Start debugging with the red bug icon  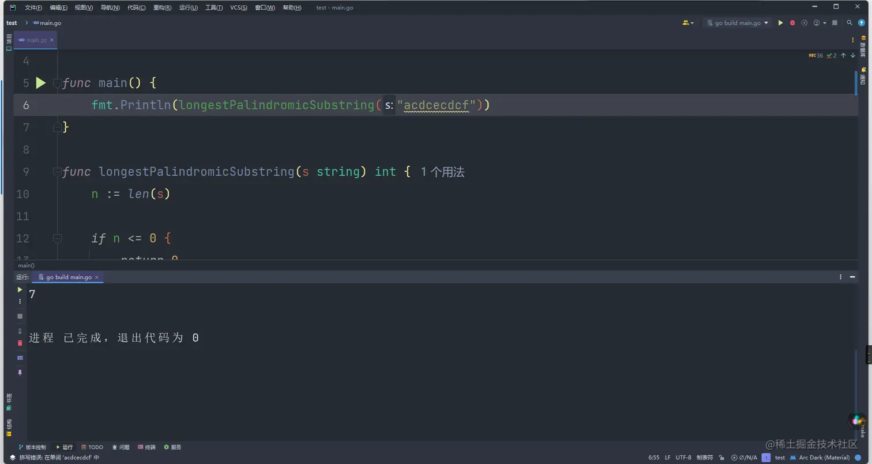point(792,23)
